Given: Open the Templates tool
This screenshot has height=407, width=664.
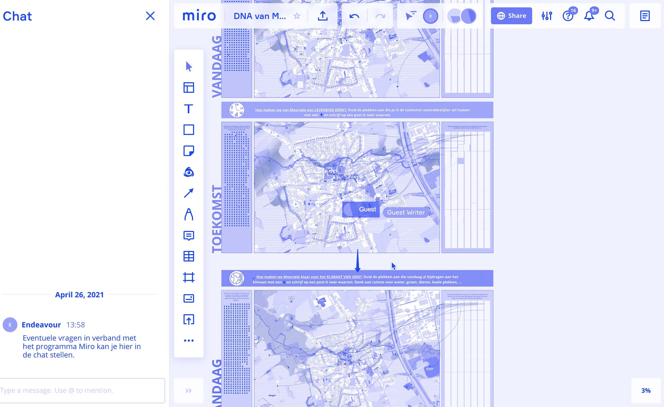Looking at the screenshot, I should pos(189,88).
